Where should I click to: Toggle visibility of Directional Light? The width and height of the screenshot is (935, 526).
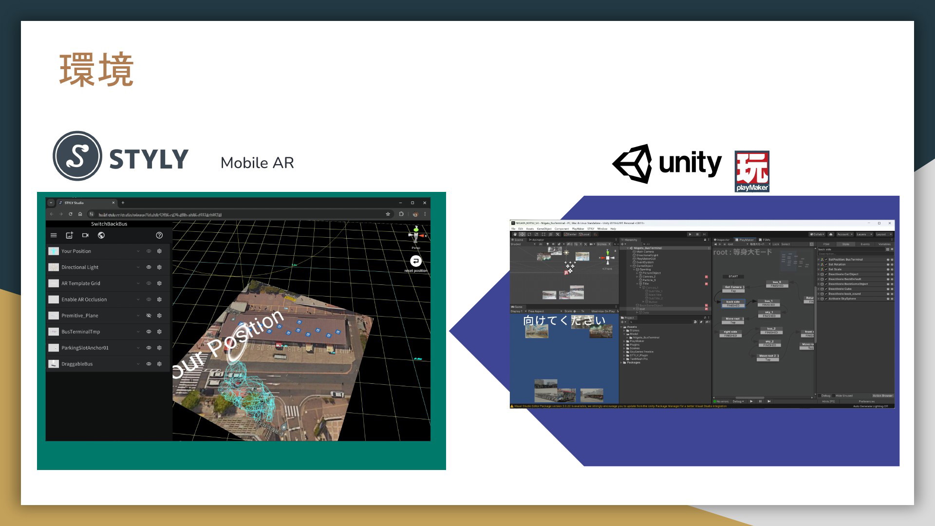(149, 267)
